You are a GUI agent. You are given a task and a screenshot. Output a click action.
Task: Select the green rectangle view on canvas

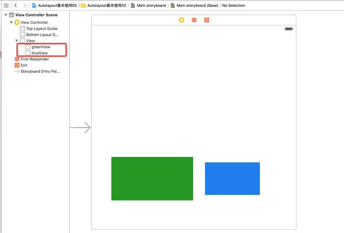tap(152, 179)
